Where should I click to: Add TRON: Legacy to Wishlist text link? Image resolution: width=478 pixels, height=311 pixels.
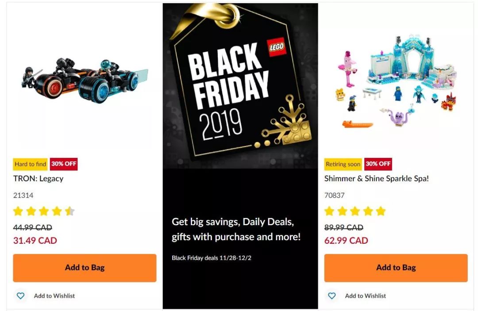54,296
